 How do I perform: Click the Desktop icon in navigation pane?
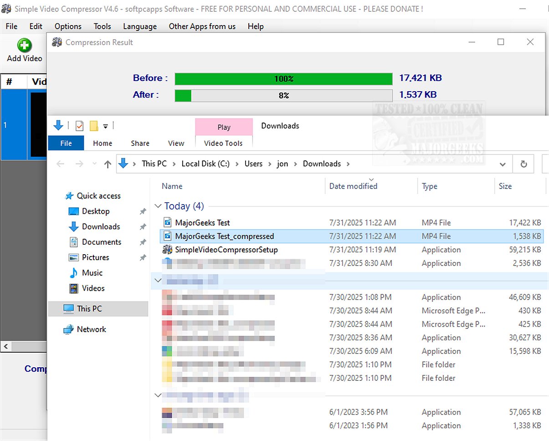pos(74,211)
